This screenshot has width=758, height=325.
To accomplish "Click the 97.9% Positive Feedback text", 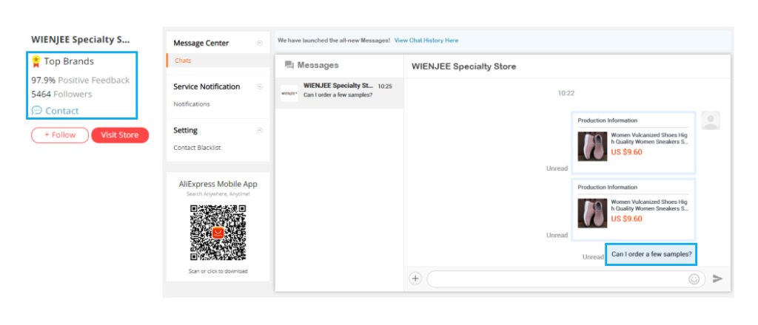I will pyautogui.click(x=80, y=80).
